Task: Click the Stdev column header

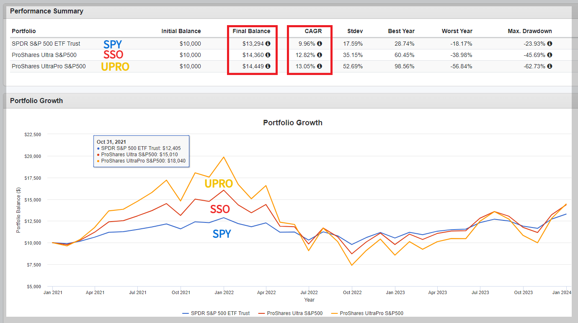Action: [355, 31]
